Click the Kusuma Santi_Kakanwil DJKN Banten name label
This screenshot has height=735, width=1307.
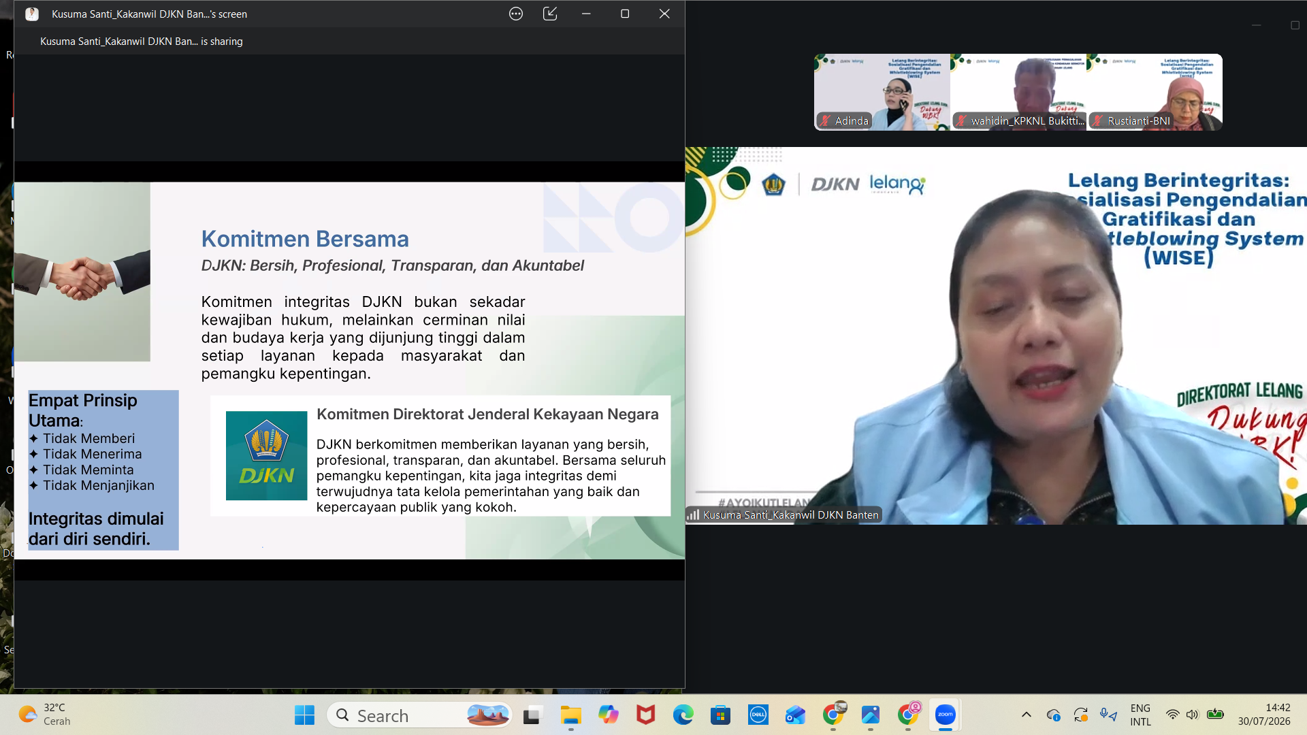tap(791, 515)
